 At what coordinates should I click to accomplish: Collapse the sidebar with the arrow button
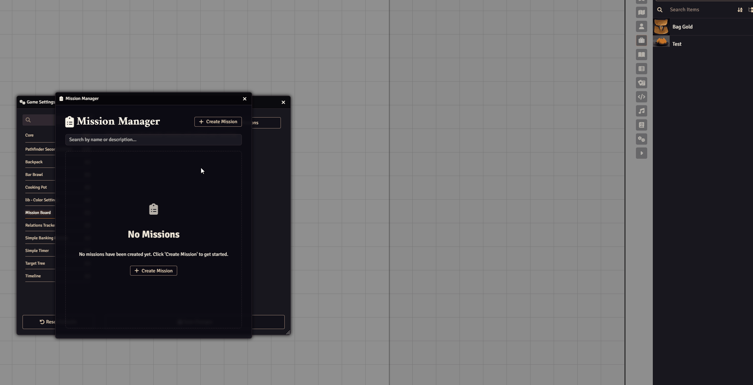(x=641, y=153)
